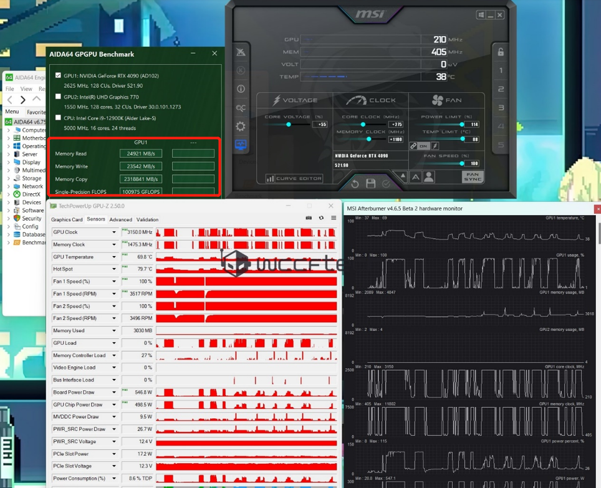Click the DirectX Xbox icon in AIDA64 tree
601x488 pixels.
(17, 194)
